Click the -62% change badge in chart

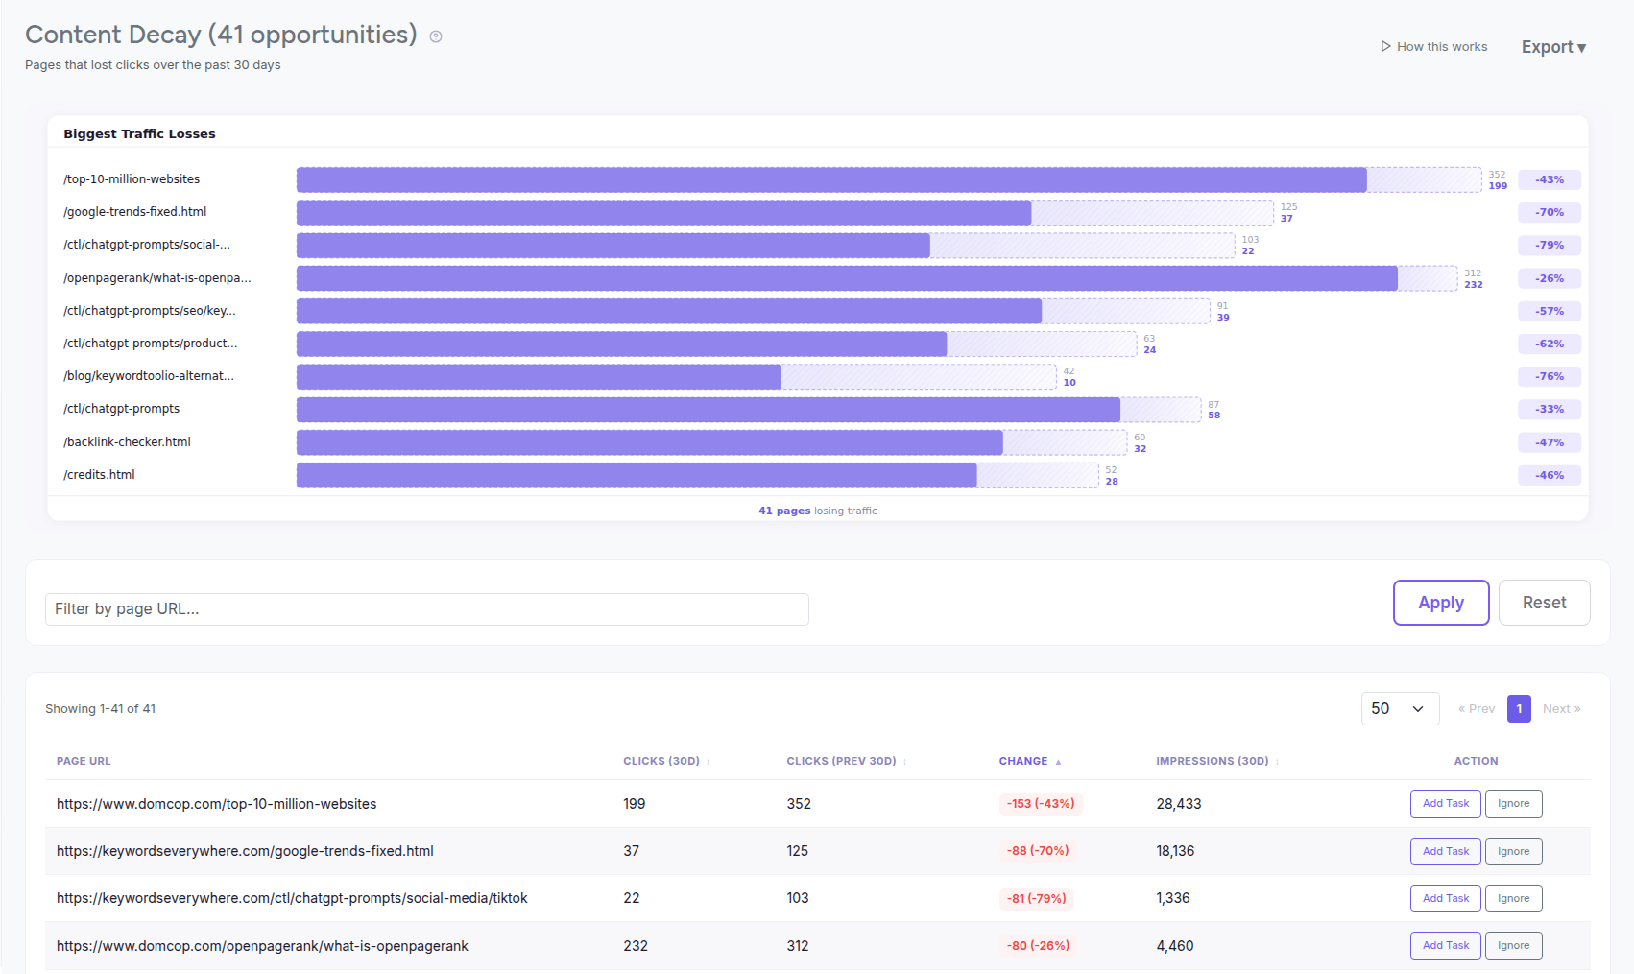pyautogui.click(x=1549, y=344)
